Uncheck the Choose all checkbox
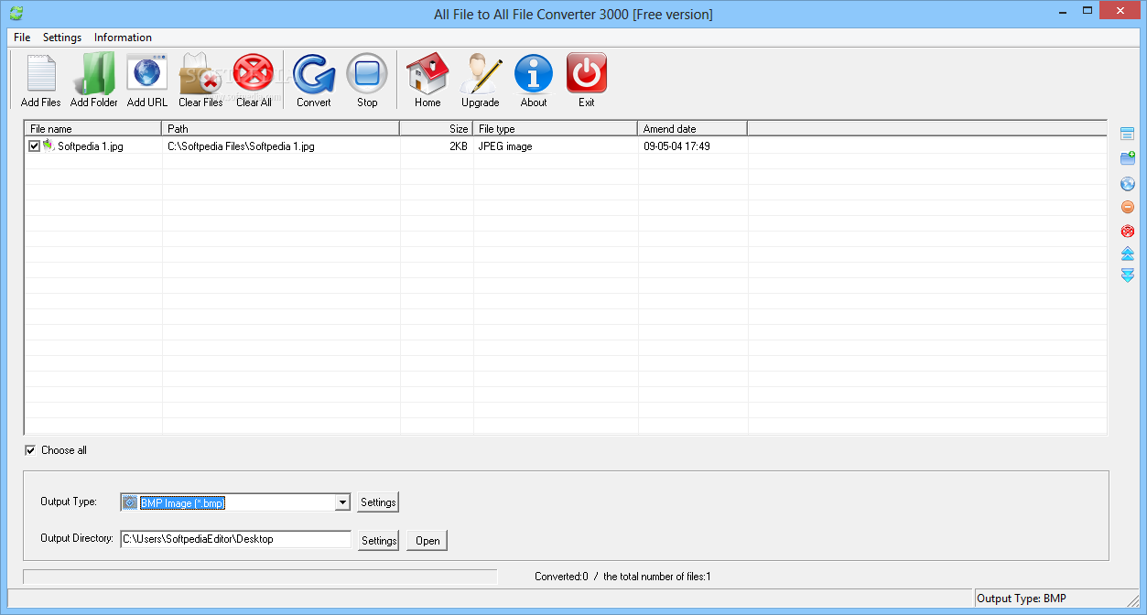 coord(30,449)
